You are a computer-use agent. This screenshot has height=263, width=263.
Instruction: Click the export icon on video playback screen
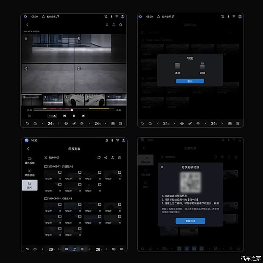pos(114,25)
